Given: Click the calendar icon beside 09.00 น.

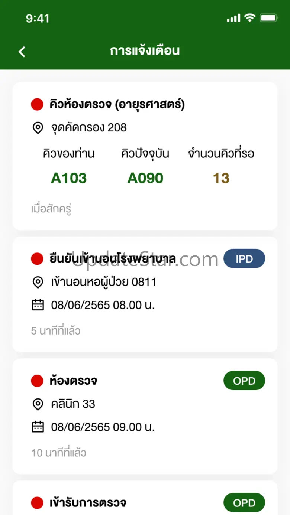Looking at the screenshot, I should point(38,427).
